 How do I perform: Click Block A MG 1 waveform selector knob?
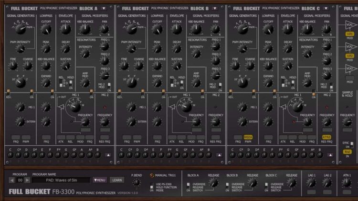(x=75, y=107)
